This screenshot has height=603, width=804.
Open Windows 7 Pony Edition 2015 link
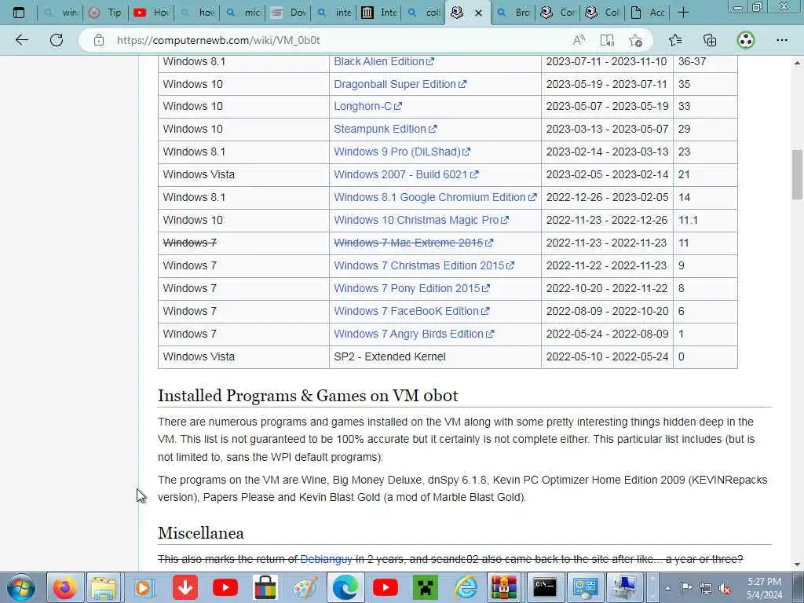(x=411, y=288)
